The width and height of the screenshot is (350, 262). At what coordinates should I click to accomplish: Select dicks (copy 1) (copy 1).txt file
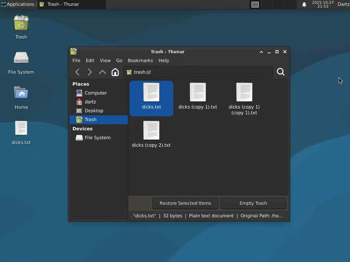[x=244, y=98]
